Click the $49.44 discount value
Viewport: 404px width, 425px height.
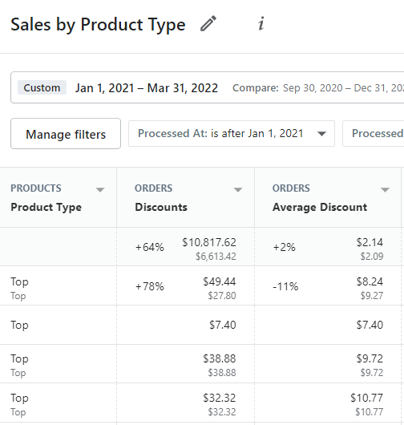(220, 281)
